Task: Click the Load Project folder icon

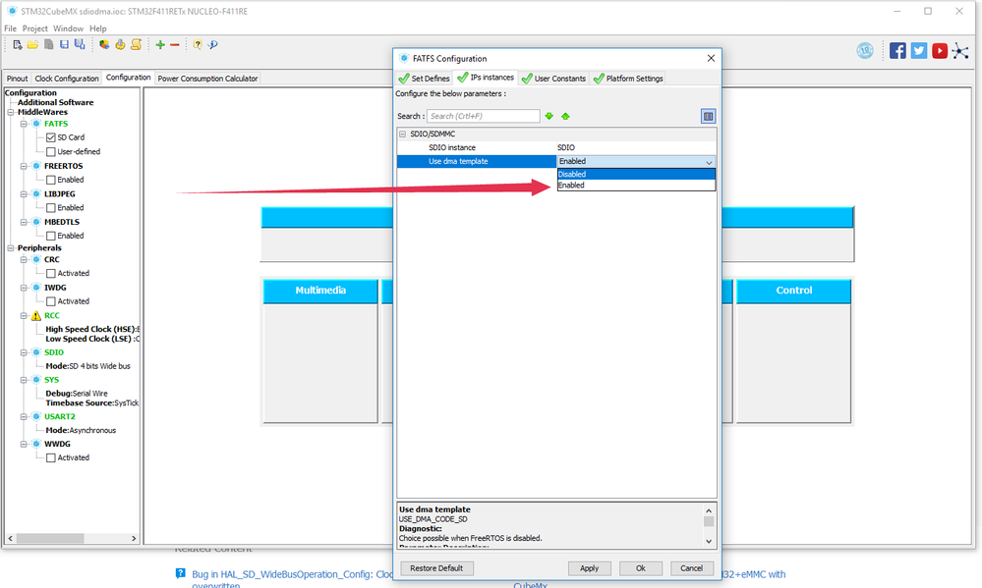Action: pyautogui.click(x=32, y=44)
